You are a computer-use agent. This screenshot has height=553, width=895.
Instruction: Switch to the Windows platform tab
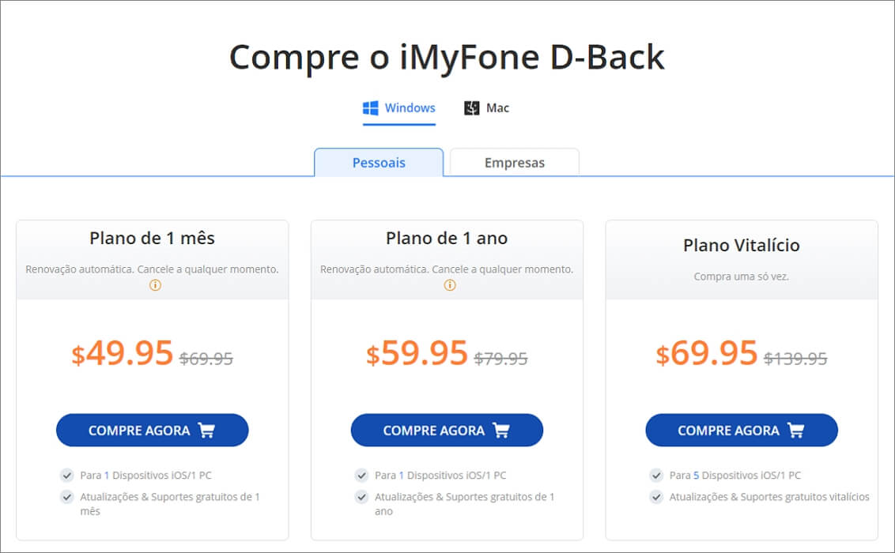click(399, 108)
